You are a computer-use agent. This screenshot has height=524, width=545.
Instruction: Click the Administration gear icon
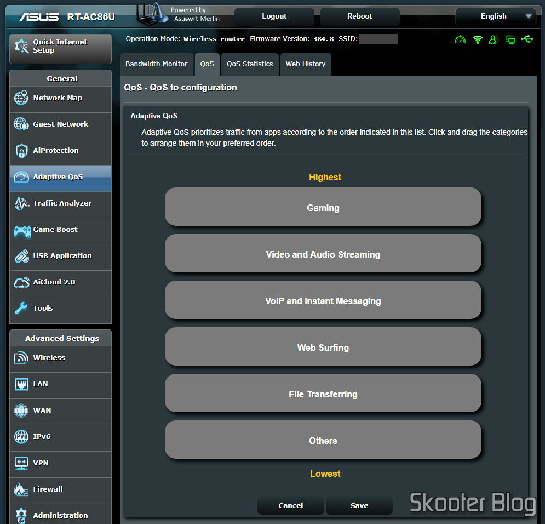coord(21,515)
